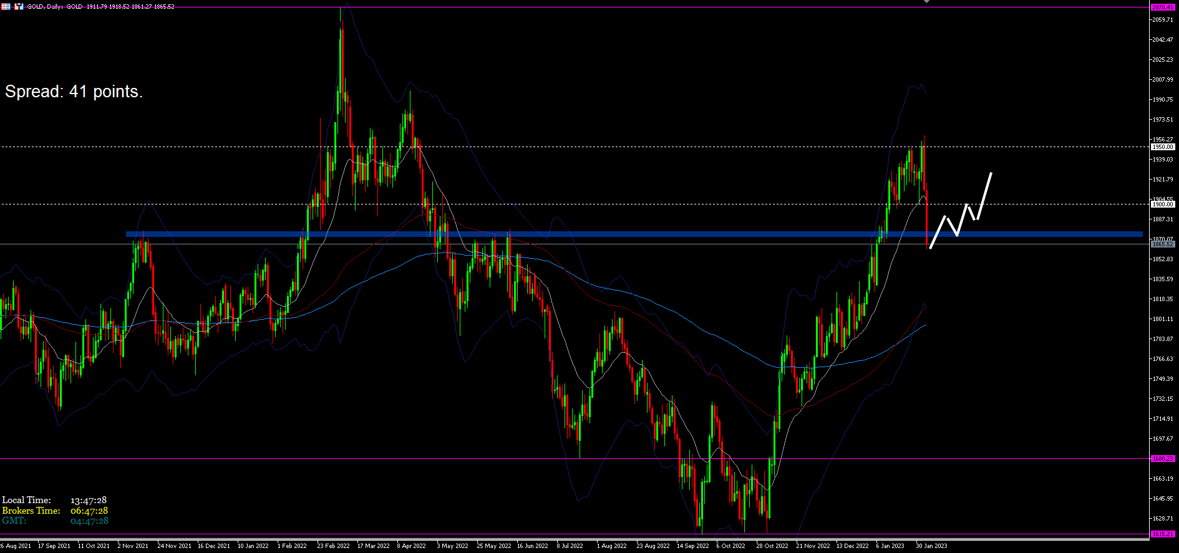
Task: Click the OHLC values 1911.79 1918.52 1861.27 1865.52
Action: 132,6
